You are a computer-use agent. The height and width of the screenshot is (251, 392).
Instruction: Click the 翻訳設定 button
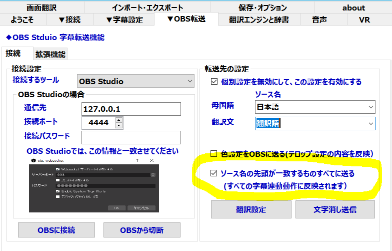click(251, 209)
